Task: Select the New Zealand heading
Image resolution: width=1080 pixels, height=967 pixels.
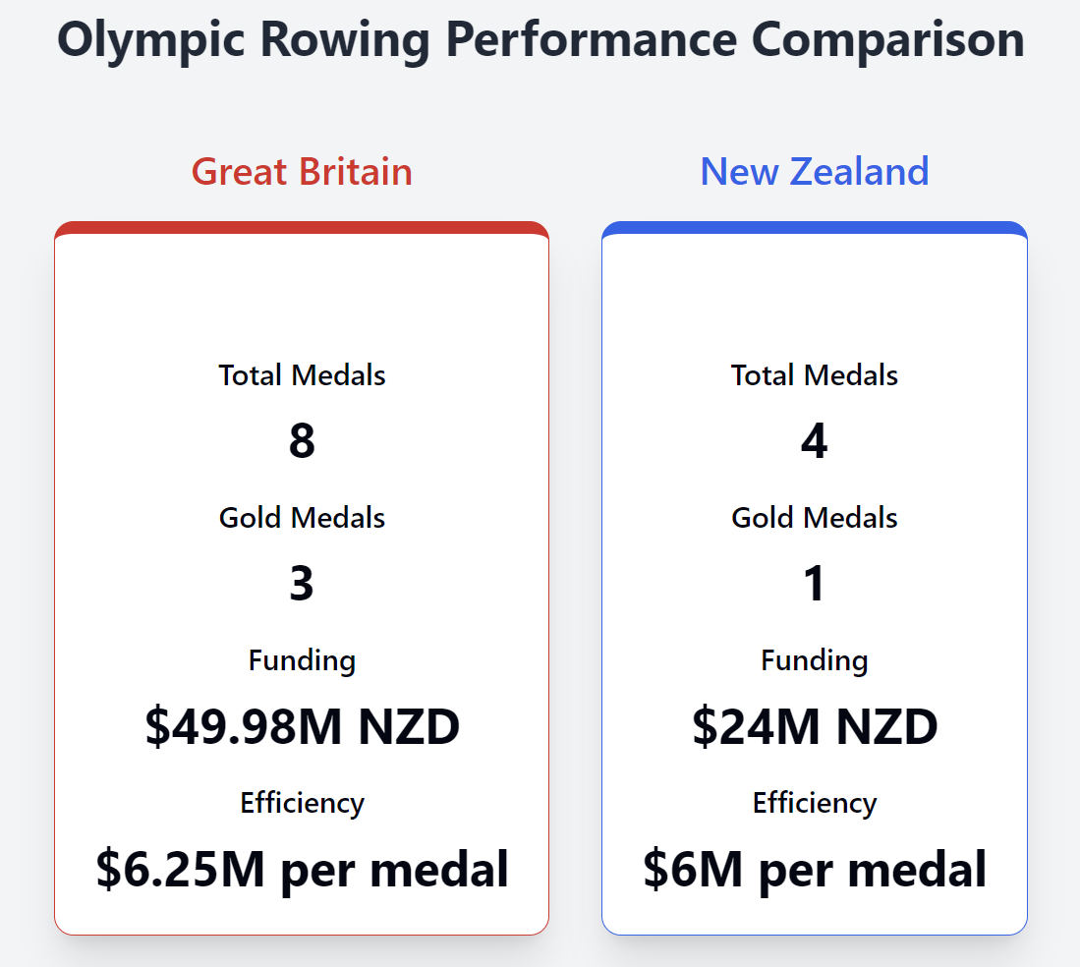Action: (x=815, y=172)
